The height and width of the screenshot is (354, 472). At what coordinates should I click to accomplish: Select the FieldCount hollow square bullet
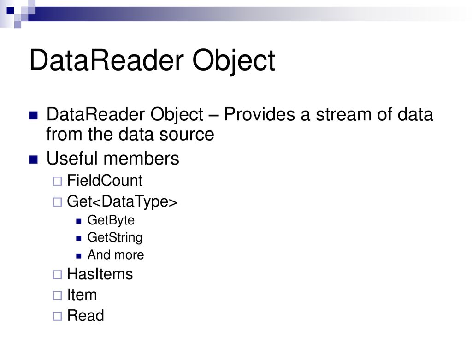click(57, 181)
